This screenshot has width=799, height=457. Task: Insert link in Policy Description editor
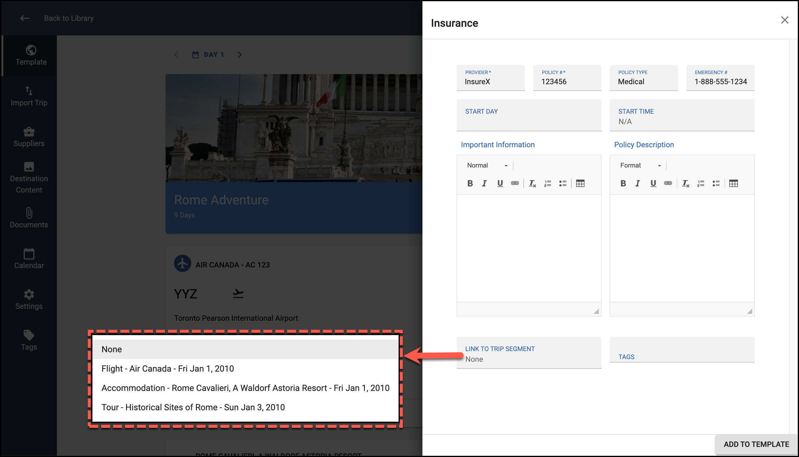point(668,183)
